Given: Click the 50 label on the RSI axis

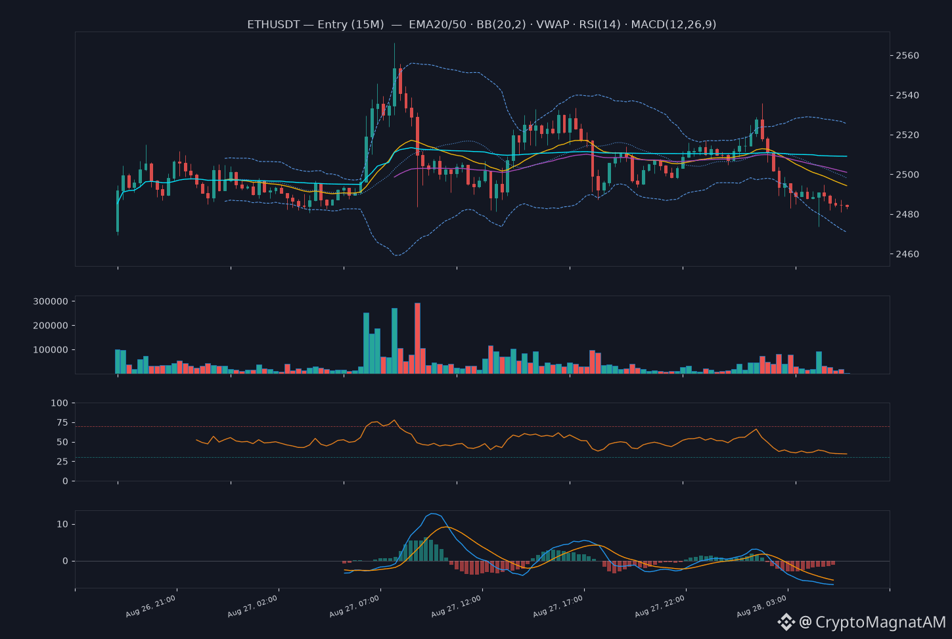Looking at the screenshot, I should click(x=62, y=442).
